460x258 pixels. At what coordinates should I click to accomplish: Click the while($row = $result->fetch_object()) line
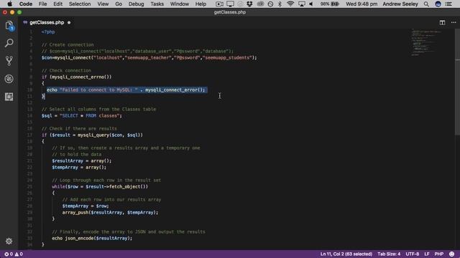(100, 186)
